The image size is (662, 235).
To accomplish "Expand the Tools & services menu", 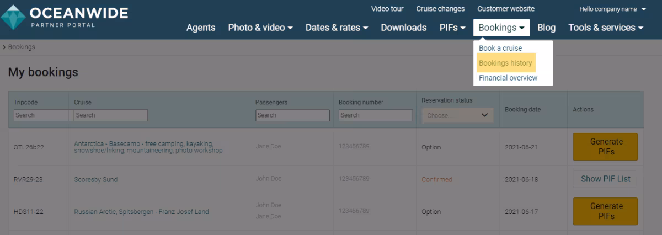I will [606, 28].
